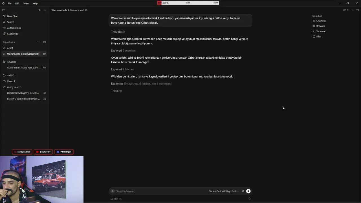This screenshot has width=361, height=203.
Task: Open in IDE via the IDE link
Action: [x=345, y=10]
